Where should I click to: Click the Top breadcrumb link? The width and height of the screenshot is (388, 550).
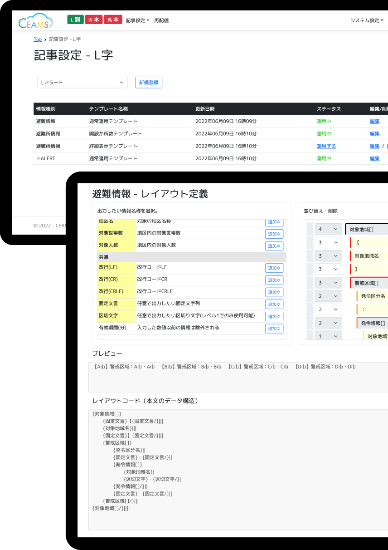point(38,39)
